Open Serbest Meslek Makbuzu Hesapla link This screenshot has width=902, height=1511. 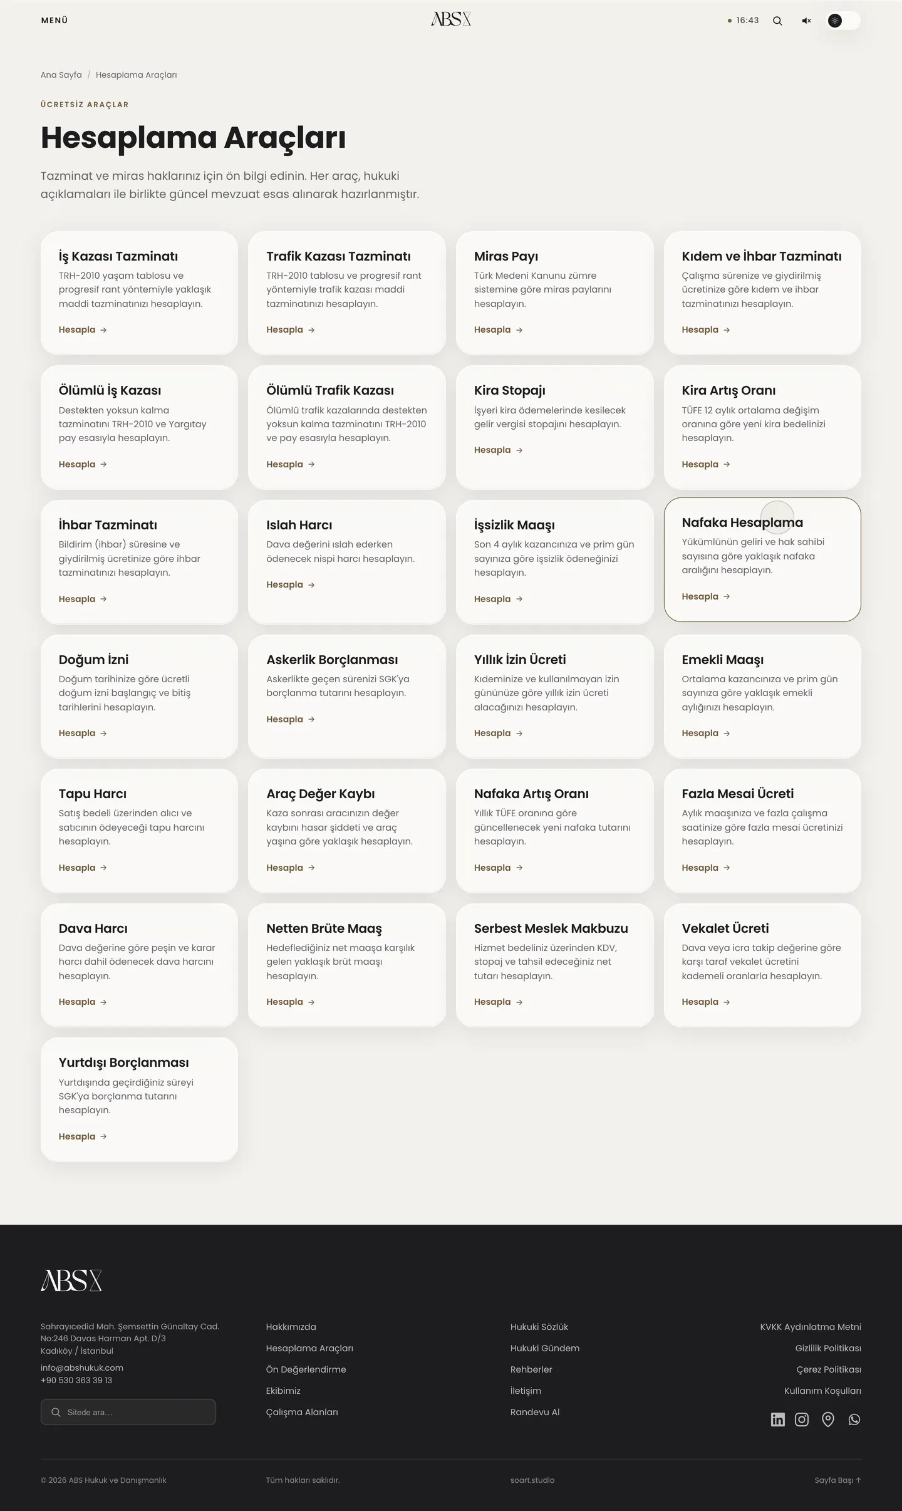(498, 1002)
